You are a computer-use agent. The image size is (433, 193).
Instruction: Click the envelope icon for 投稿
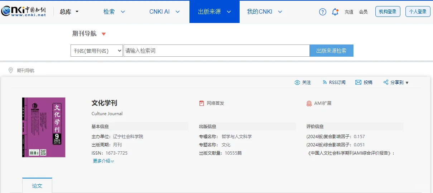(x=358, y=83)
